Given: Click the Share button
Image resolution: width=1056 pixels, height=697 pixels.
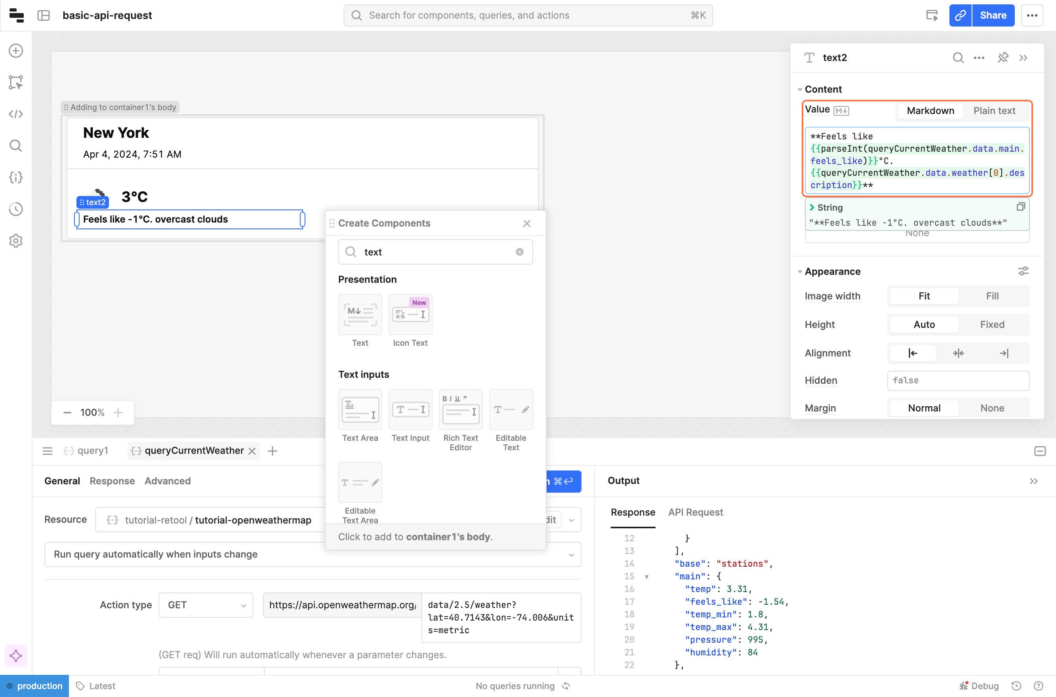Looking at the screenshot, I should point(992,15).
